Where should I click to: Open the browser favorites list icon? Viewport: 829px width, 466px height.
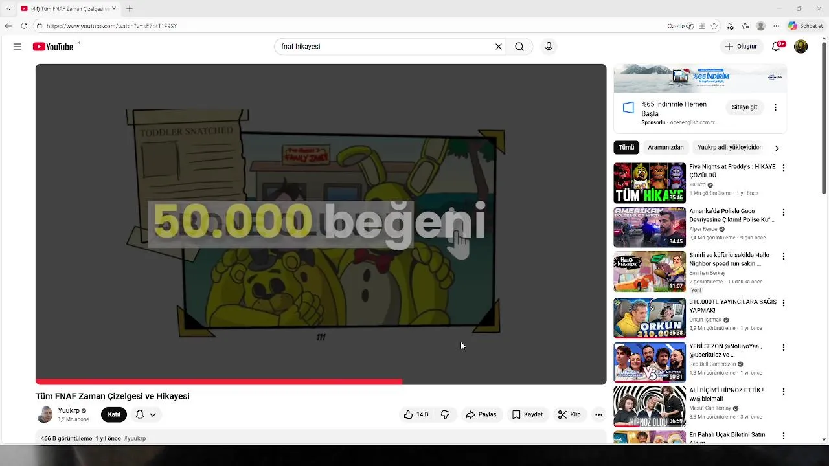coord(745,26)
